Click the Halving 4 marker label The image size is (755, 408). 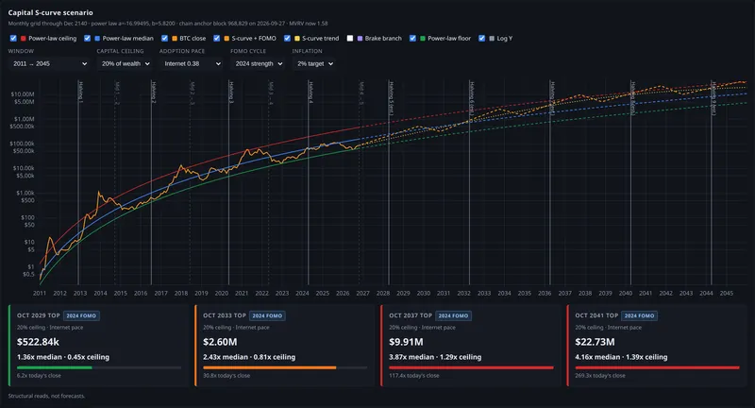click(310, 92)
